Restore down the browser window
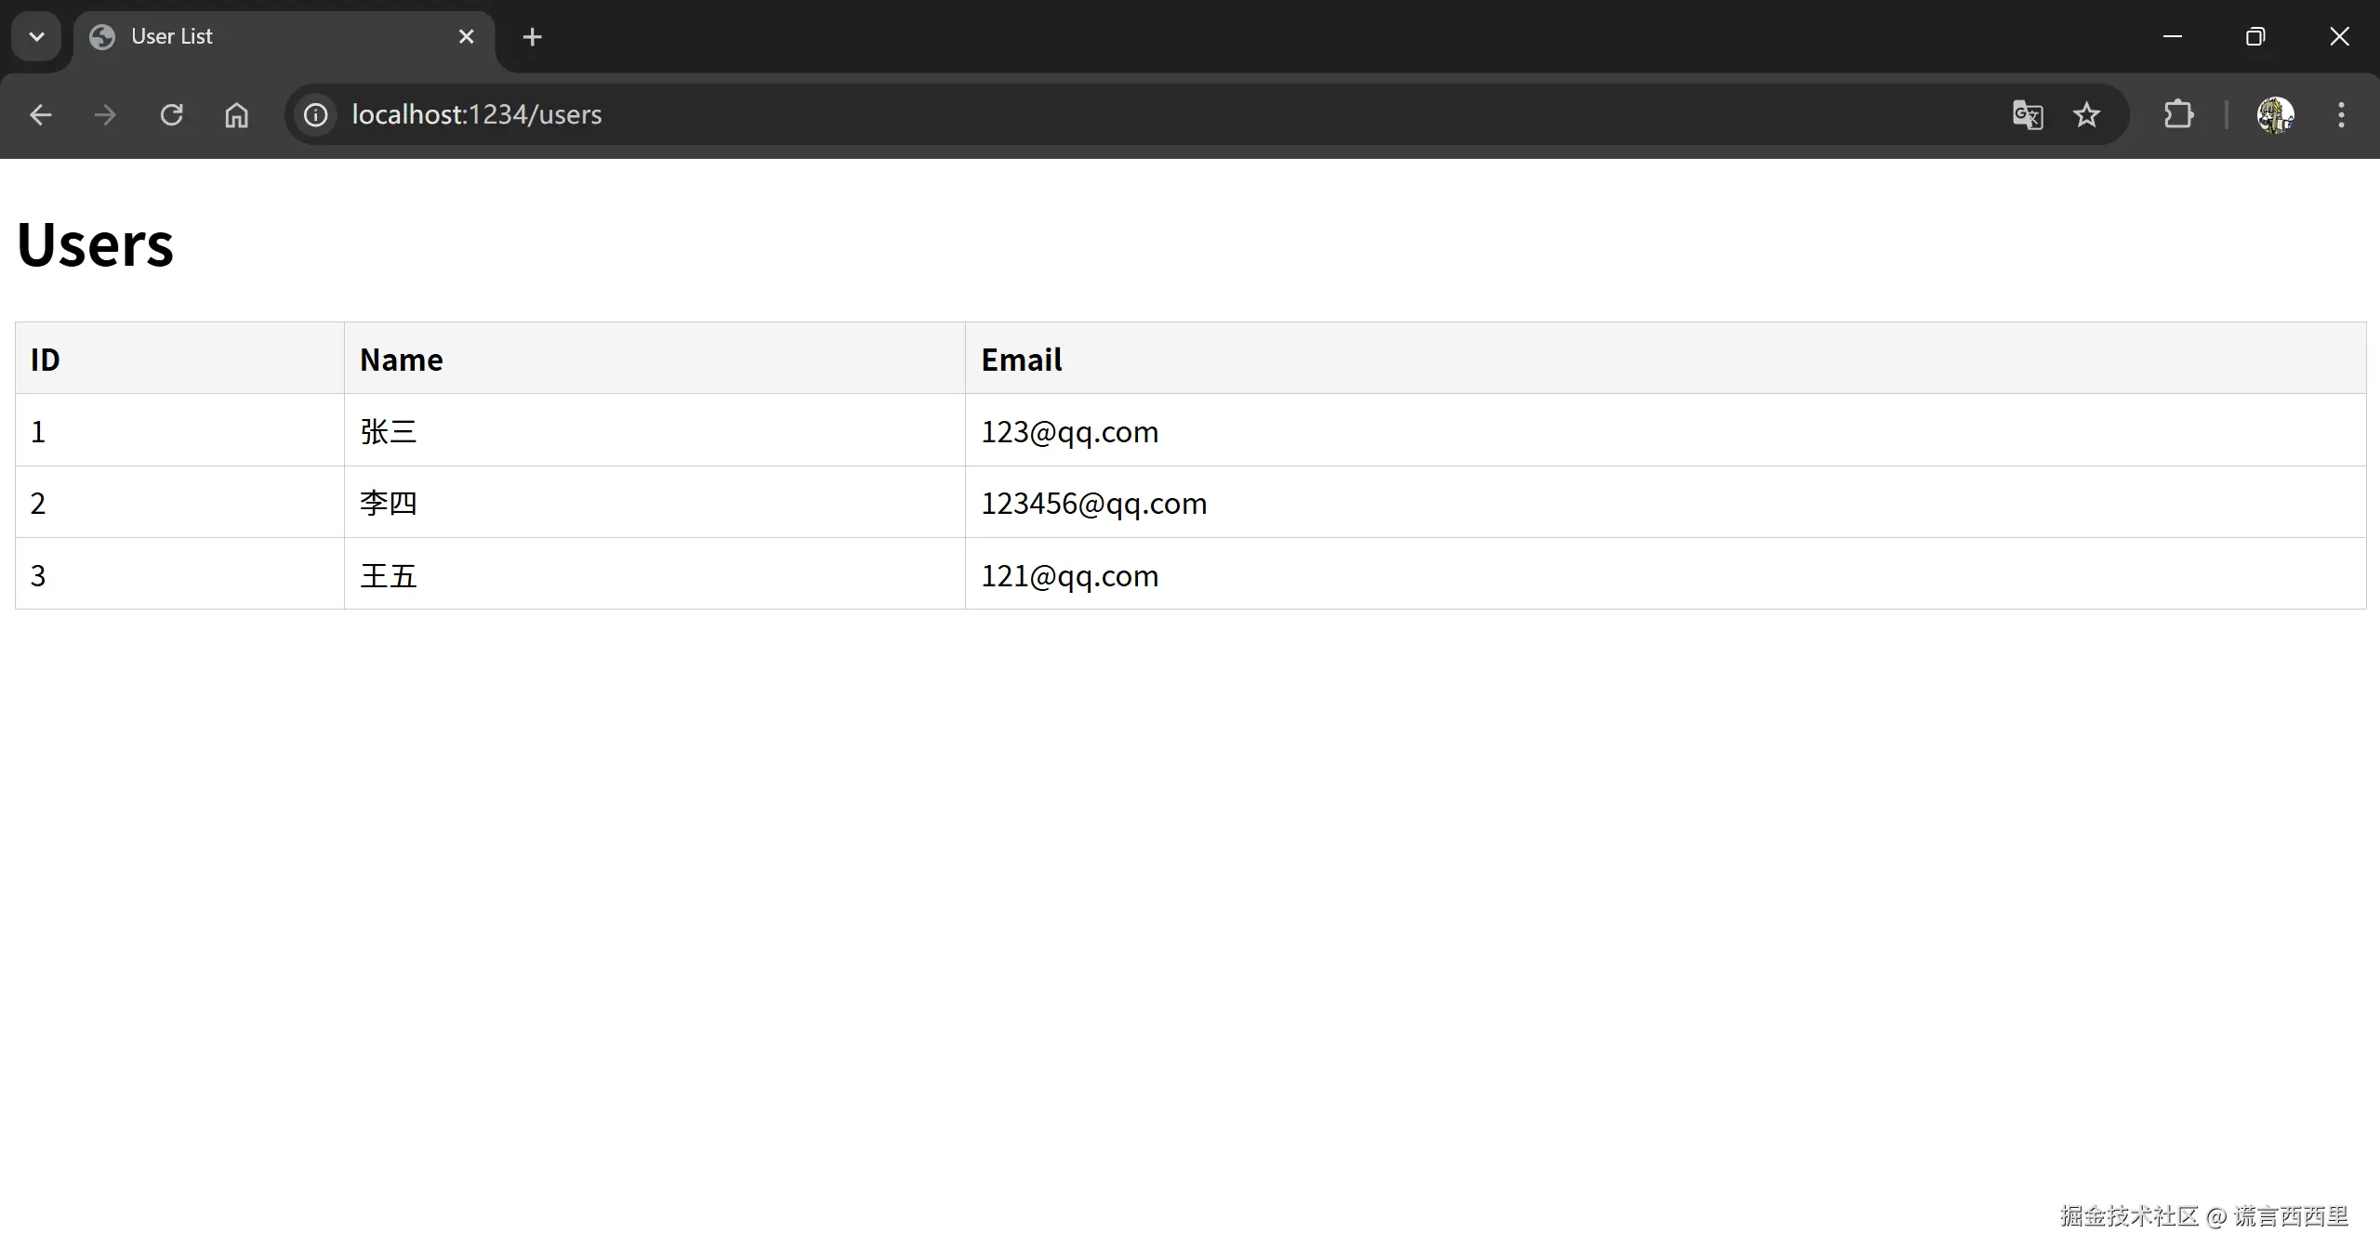The image size is (2380, 1260). point(2254,36)
